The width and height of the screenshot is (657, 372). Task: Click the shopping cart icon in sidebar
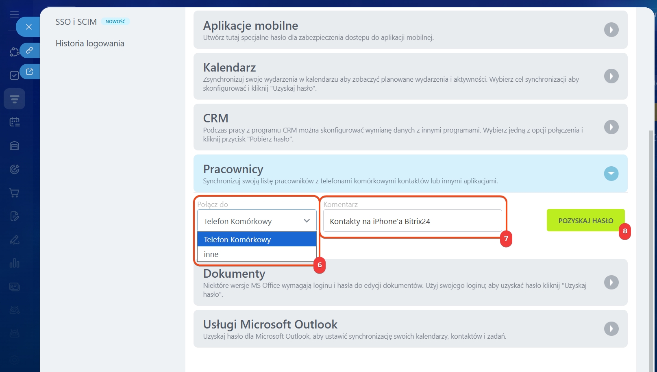pyautogui.click(x=15, y=193)
